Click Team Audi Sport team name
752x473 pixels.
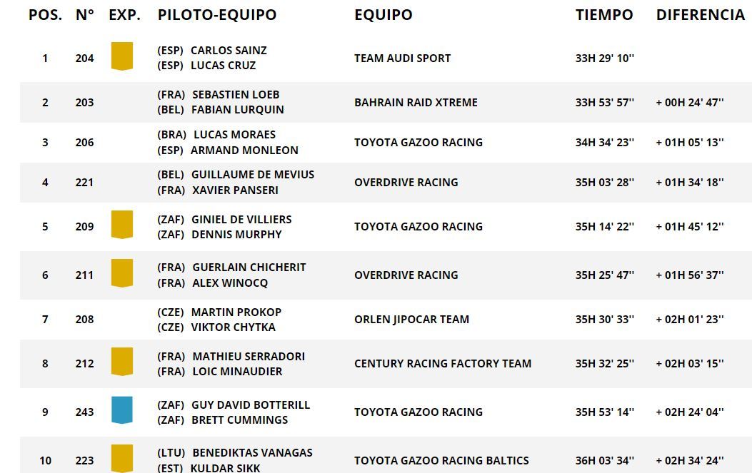[402, 59]
